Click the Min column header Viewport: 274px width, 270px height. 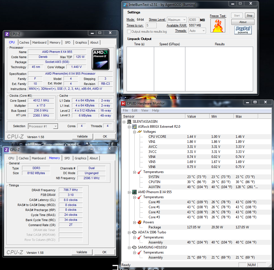222,116
